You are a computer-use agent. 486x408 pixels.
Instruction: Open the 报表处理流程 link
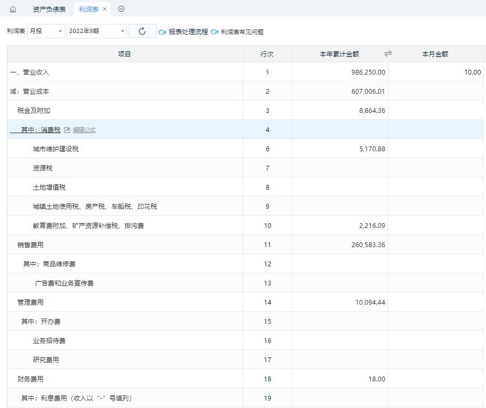pyautogui.click(x=188, y=32)
